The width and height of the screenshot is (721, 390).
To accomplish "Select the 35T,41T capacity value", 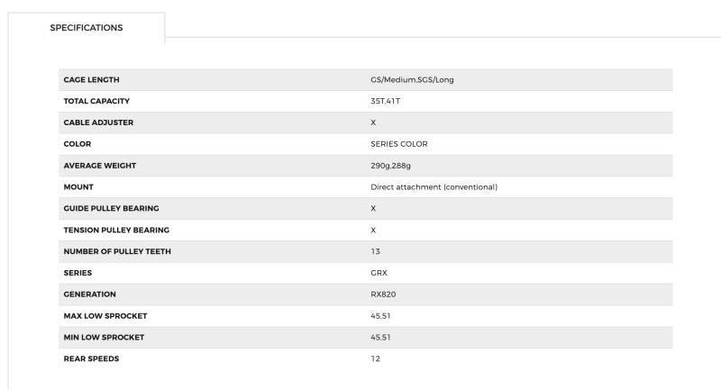I will point(385,101).
